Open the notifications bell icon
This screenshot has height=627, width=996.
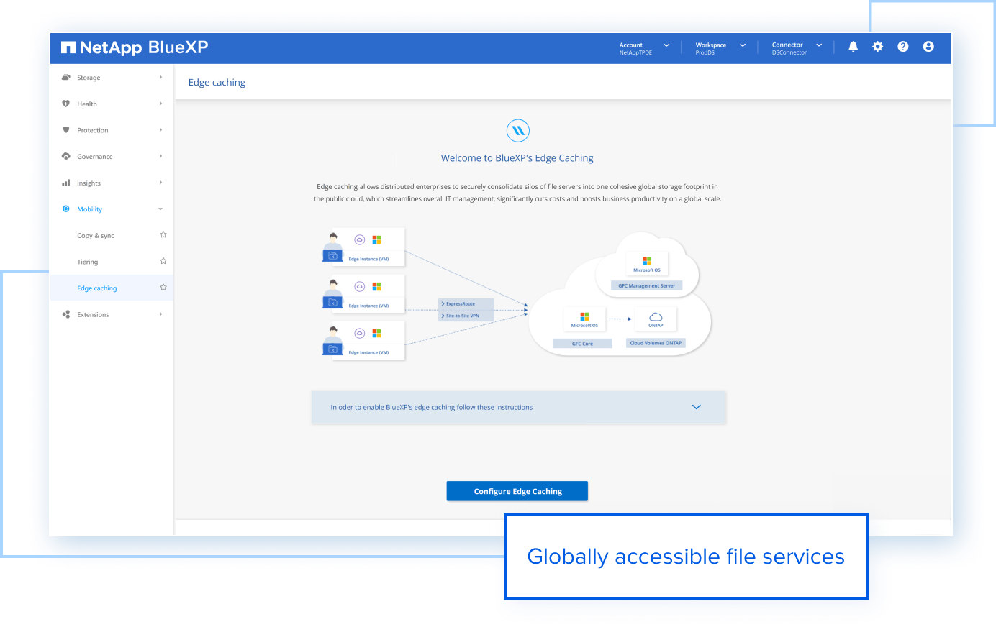tap(853, 46)
